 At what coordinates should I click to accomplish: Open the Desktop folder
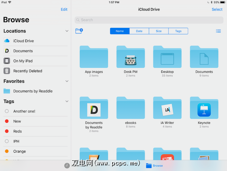click(167, 57)
